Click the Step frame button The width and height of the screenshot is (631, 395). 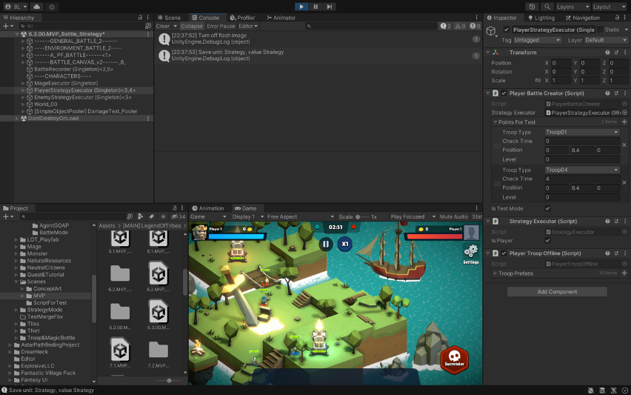click(x=330, y=7)
